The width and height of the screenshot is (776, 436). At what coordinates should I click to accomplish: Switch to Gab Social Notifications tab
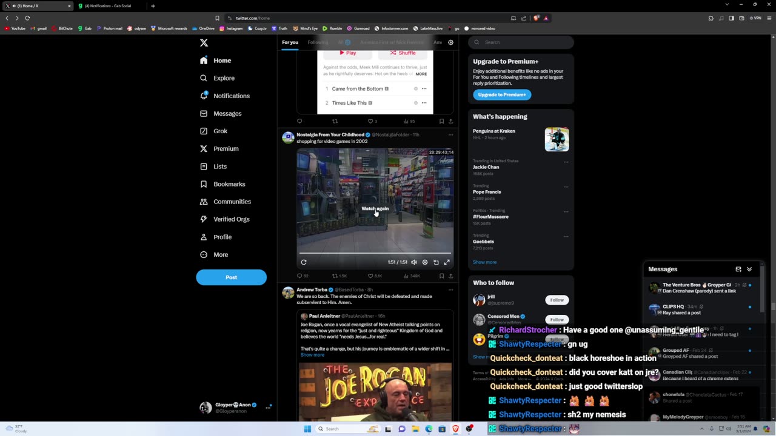pos(111,6)
